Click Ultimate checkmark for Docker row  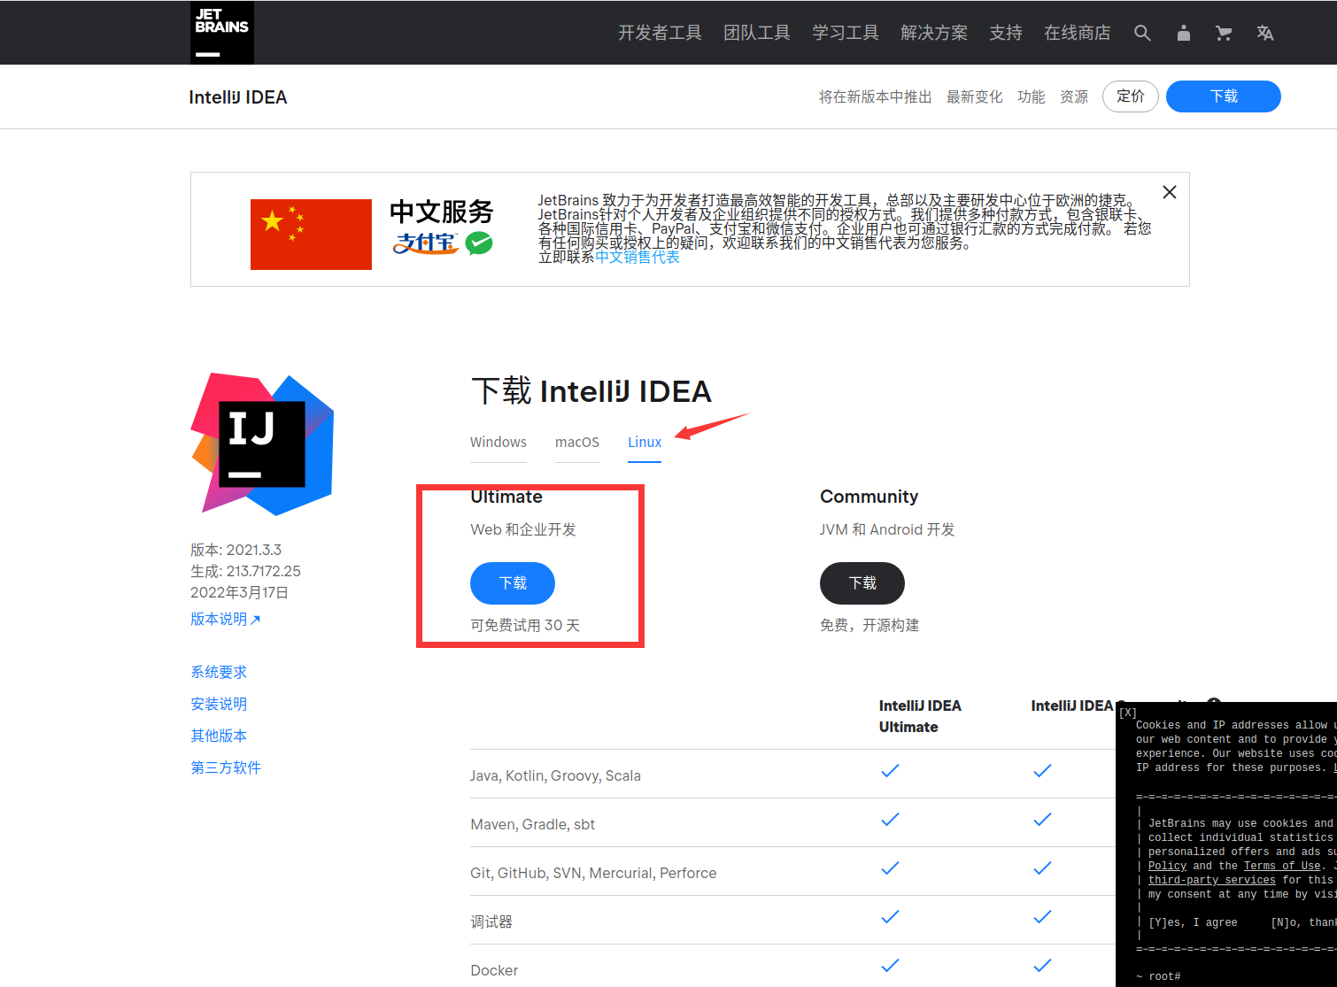point(891,965)
